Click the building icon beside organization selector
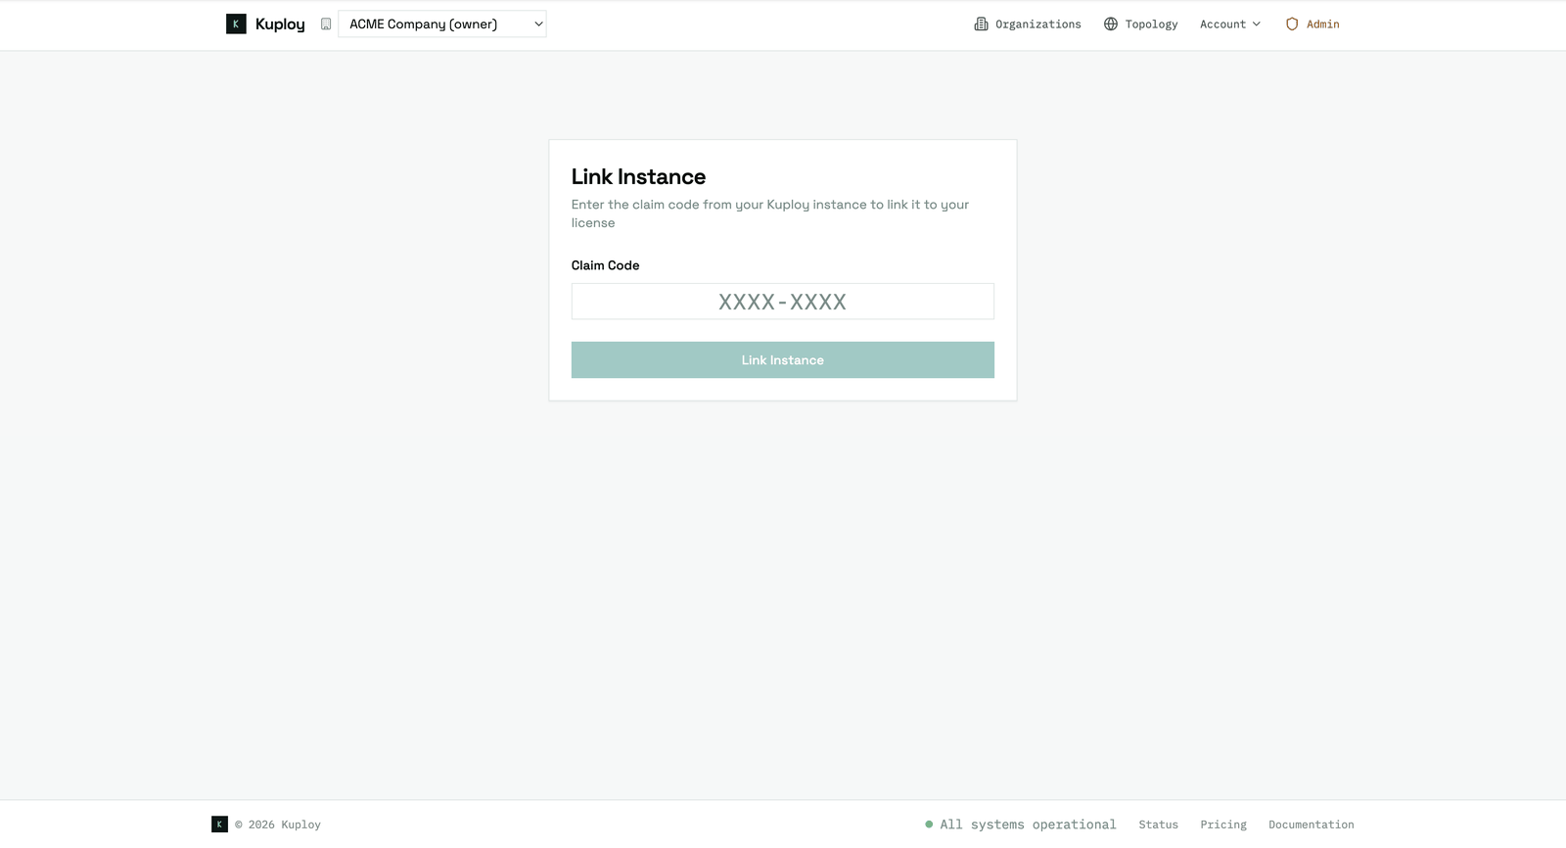This screenshot has height=848, width=1566. point(326,24)
